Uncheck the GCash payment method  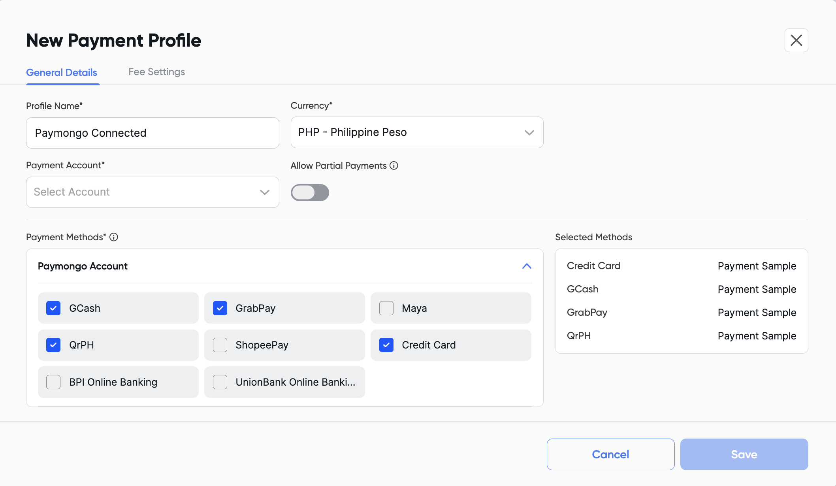pos(53,308)
